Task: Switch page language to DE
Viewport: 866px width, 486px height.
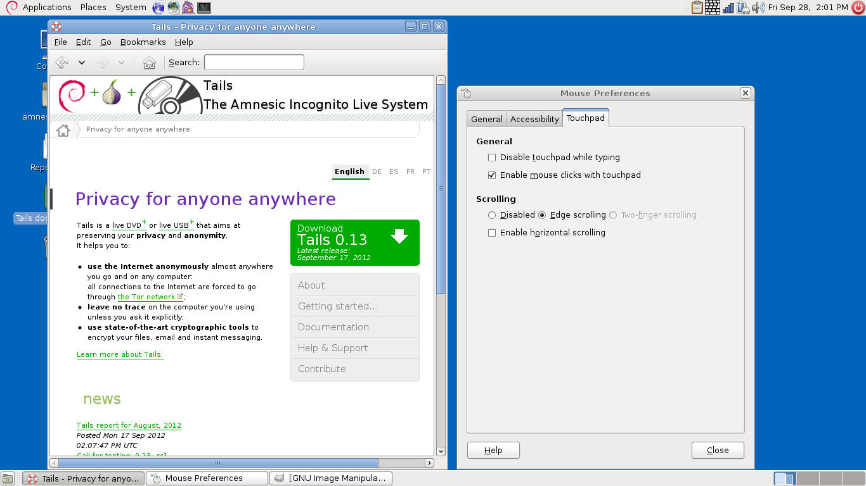Action: 377,171
